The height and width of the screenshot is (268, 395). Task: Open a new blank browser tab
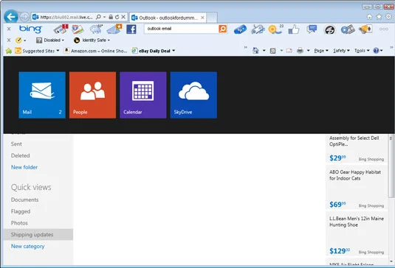click(x=212, y=18)
